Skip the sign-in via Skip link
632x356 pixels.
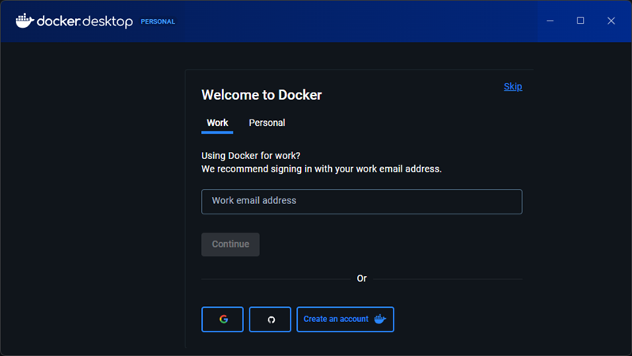[x=512, y=86]
